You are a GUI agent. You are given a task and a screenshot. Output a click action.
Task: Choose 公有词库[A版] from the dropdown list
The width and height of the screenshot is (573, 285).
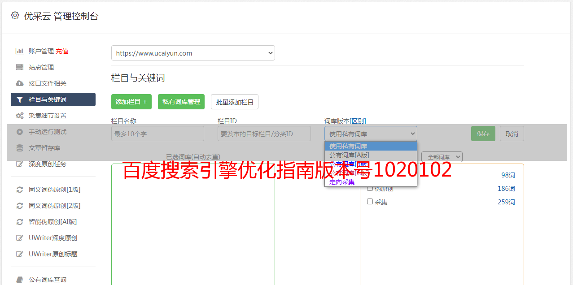(x=371, y=155)
